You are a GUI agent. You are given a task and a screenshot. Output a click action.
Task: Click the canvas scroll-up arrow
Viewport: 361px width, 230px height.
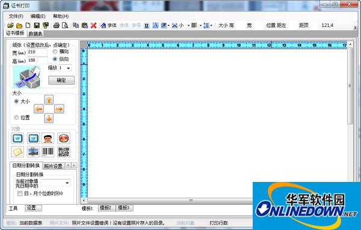pyautogui.click(x=350, y=44)
